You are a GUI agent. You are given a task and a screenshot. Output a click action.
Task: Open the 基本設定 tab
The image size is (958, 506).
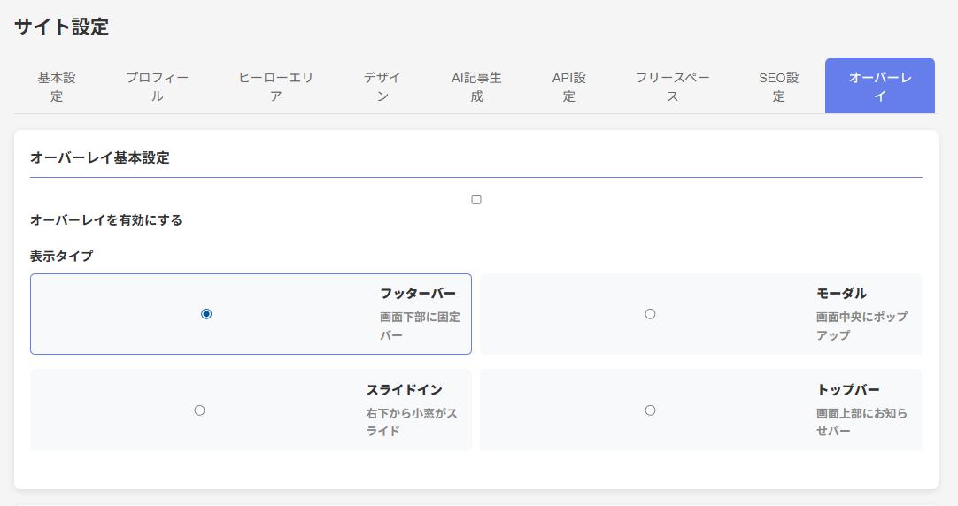click(x=57, y=87)
